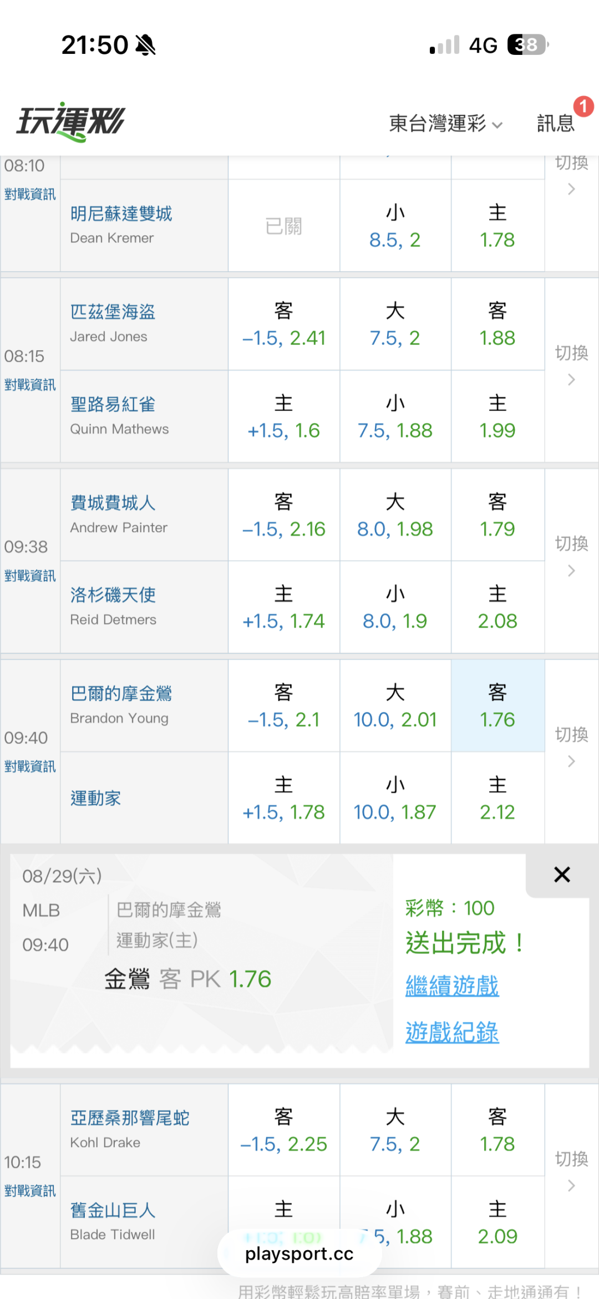Screen dimensions: 599x1299
Task: Select 主 1.78 for 明尼蘇達雙城
Action: click(x=498, y=226)
